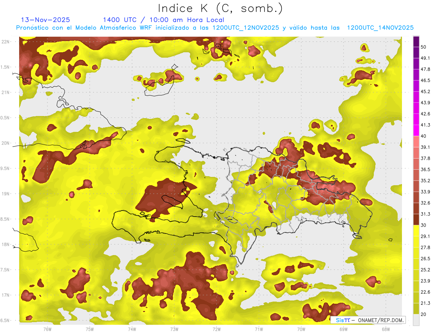Click the '73W' longitude label
This screenshot has height=334, width=433.
tap(174, 329)
